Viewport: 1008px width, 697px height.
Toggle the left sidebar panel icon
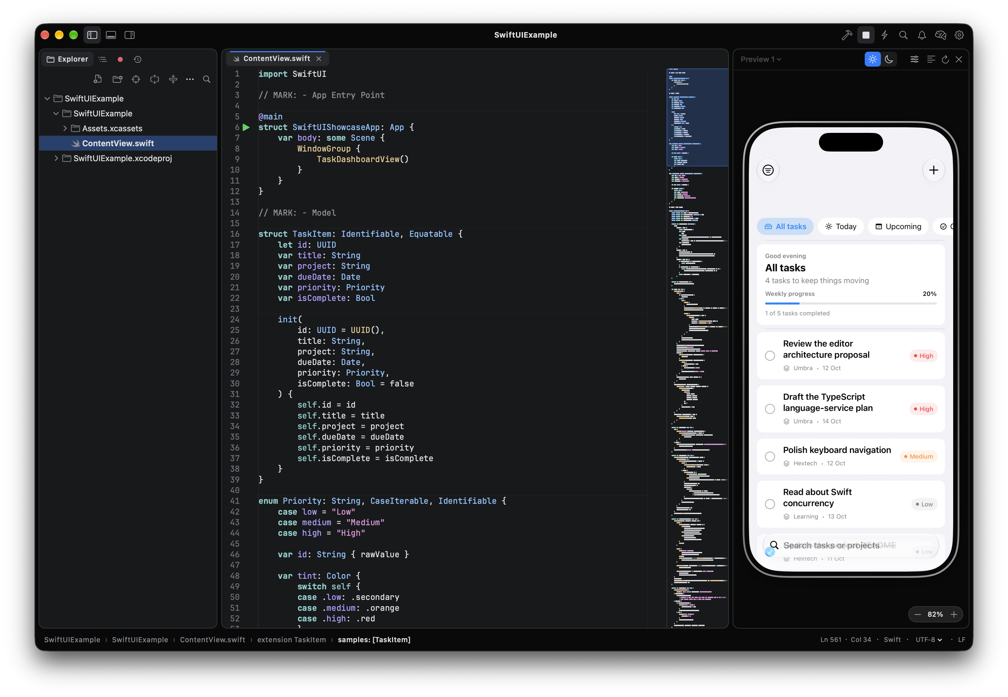(92, 35)
